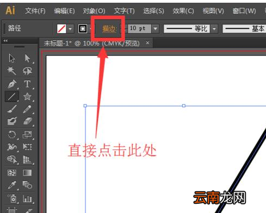Choose the Mesh tool

point(12,173)
